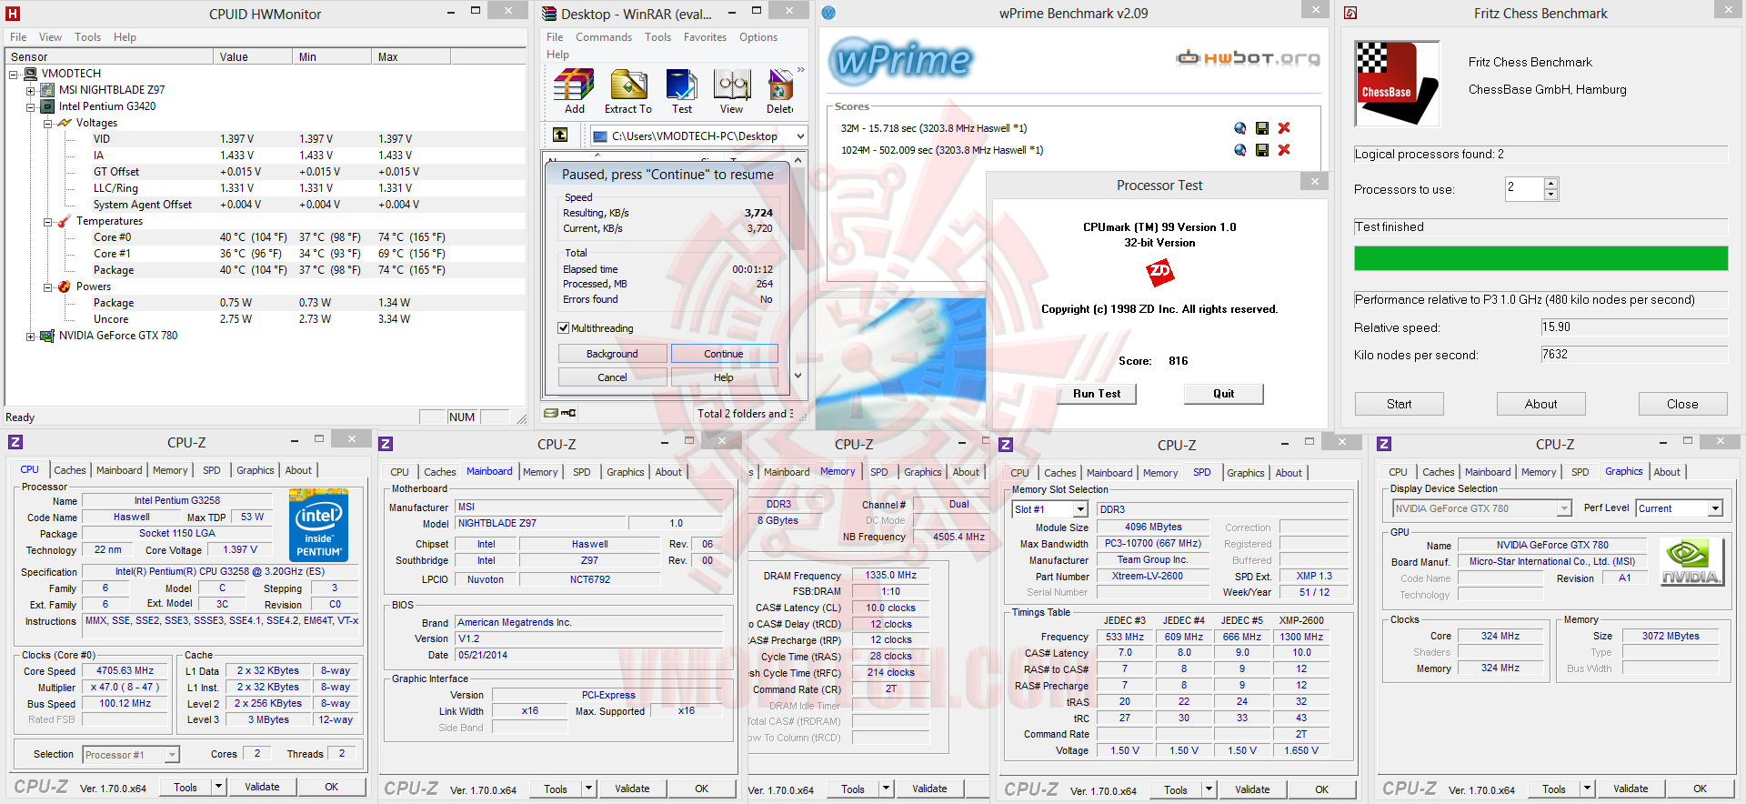
Task: Click the wPrime logo
Action: pos(901,61)
